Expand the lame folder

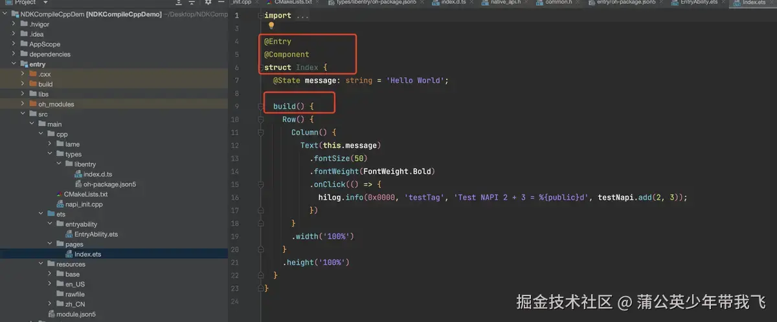[51, 144]
